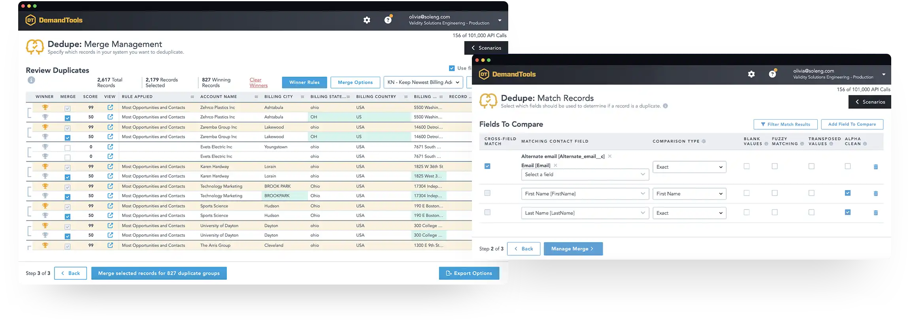
Task: Enable Fuzzy Matching for Email row
Action: 775,166
